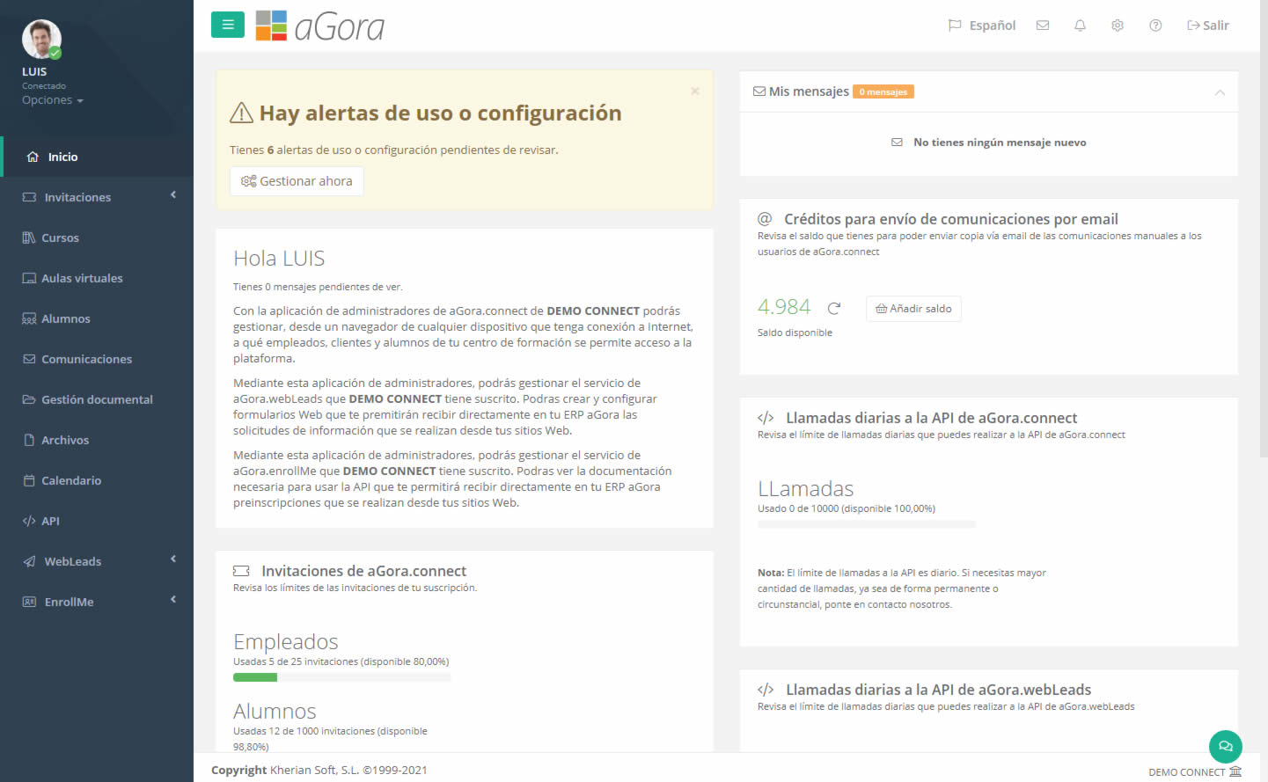Log out with Salir
Image resolution: width=1268 pixels, height=782 pixels.
pos(1208,26)
